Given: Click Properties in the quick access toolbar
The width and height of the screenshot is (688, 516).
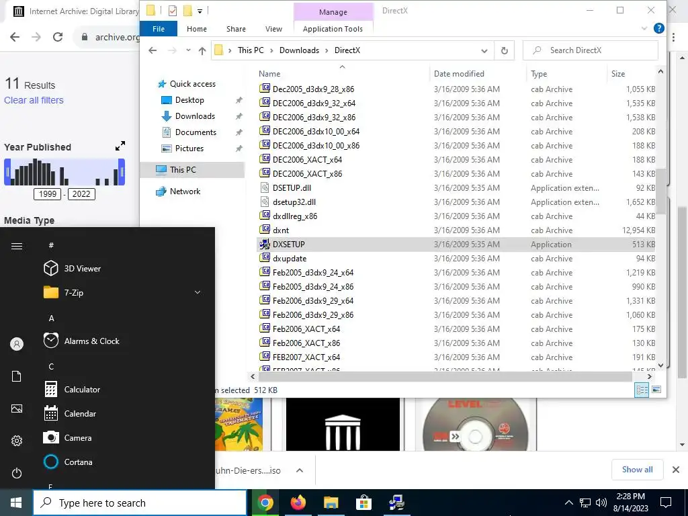Looking at the screenshot, I should pos(173,11).
